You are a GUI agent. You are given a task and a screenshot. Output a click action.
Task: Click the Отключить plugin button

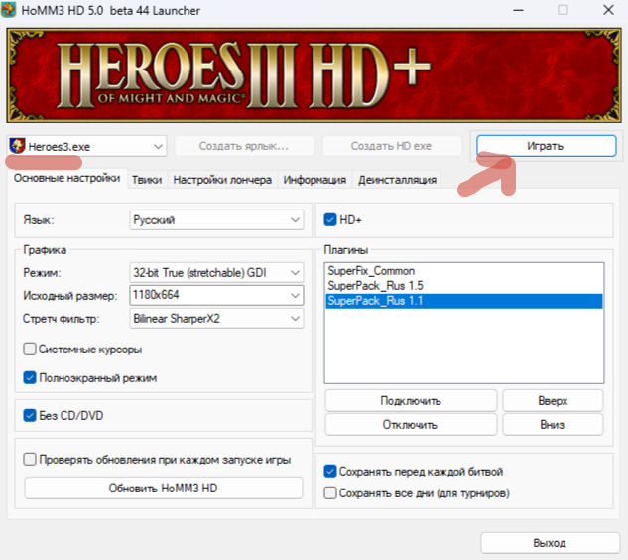point(411,425)
